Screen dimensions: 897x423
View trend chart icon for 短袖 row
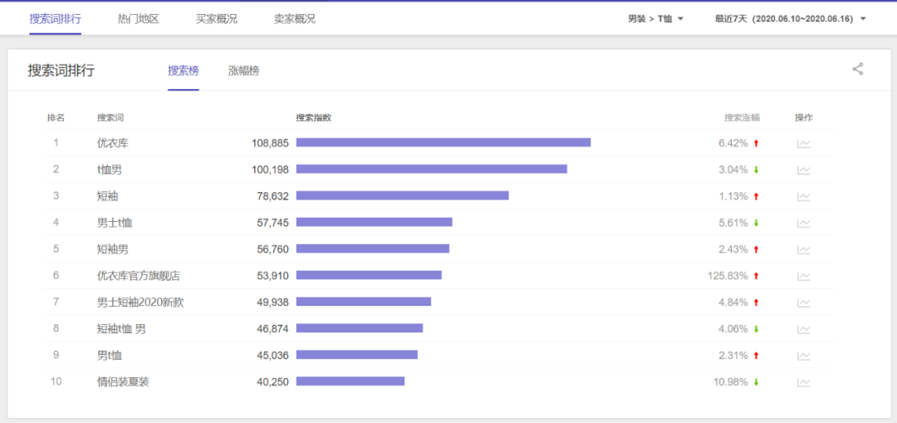(x=803, y=197)
